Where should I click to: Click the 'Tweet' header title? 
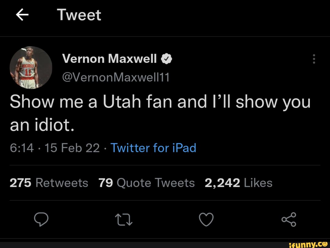[x=79, y=15]
